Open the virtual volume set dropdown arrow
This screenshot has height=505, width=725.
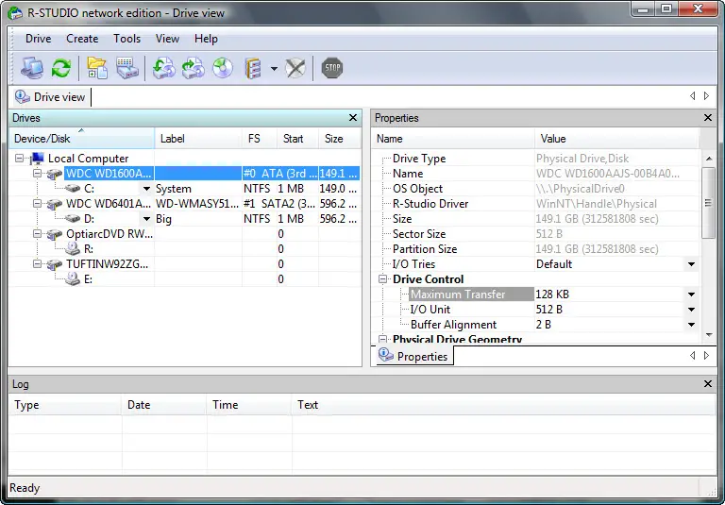click(274, 69)
